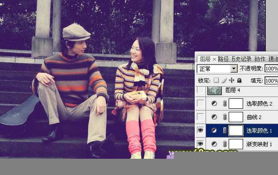Toggle lock transparent pixels icon
The height and width of the screenshot is (175, 278).
point(216,81)
